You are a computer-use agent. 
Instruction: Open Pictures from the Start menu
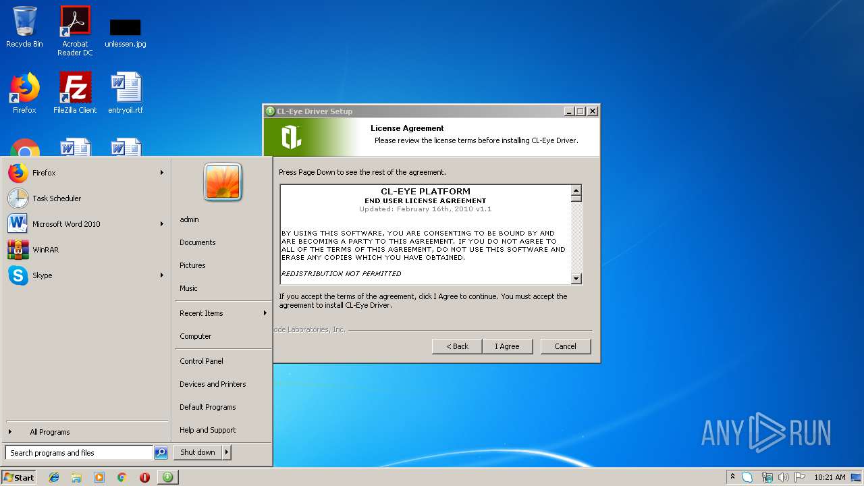pos(192,265)
